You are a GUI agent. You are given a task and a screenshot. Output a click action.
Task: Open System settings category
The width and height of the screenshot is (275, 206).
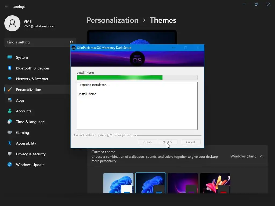click(x=38, y=57)
